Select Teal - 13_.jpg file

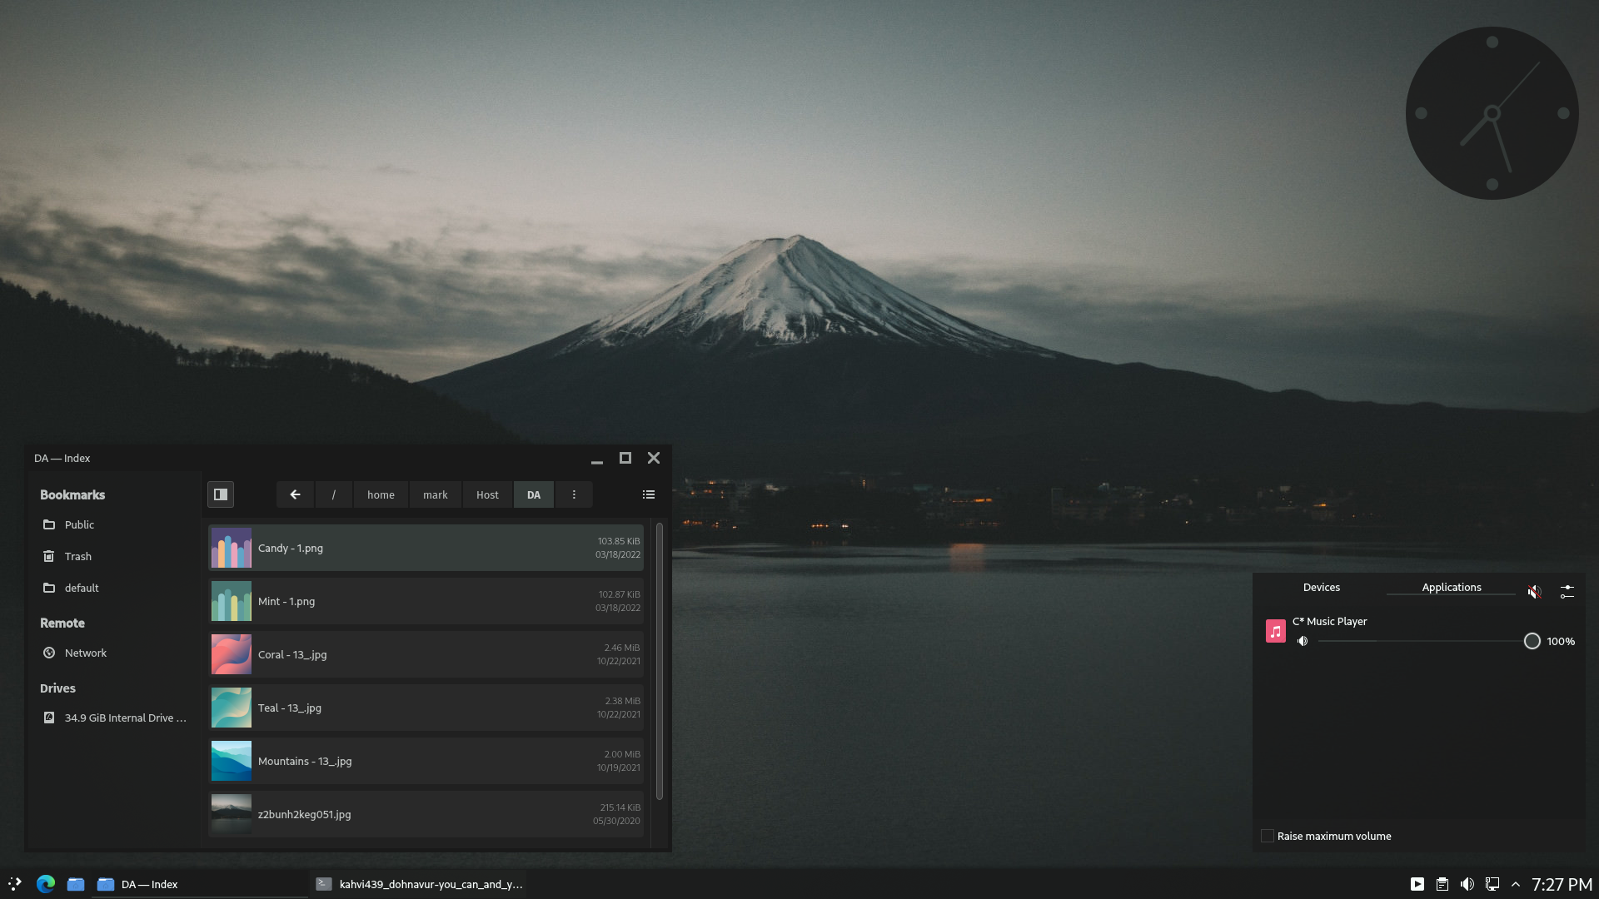[x=426, y=708]
